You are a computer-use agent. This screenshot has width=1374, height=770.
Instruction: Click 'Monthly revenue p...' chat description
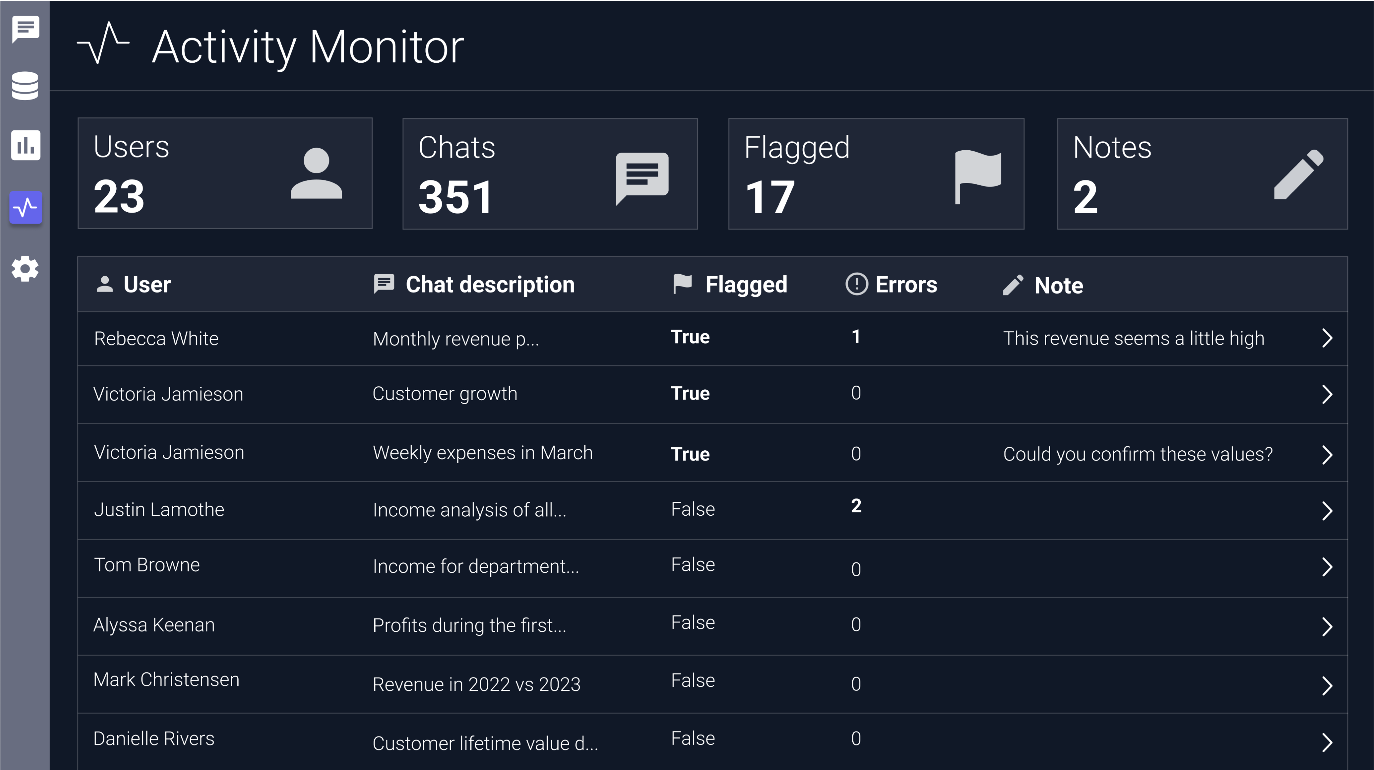[456, 339]
